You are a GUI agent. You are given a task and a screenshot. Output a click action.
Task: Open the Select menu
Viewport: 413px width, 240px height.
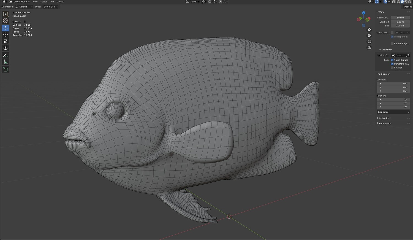point(44,2)
